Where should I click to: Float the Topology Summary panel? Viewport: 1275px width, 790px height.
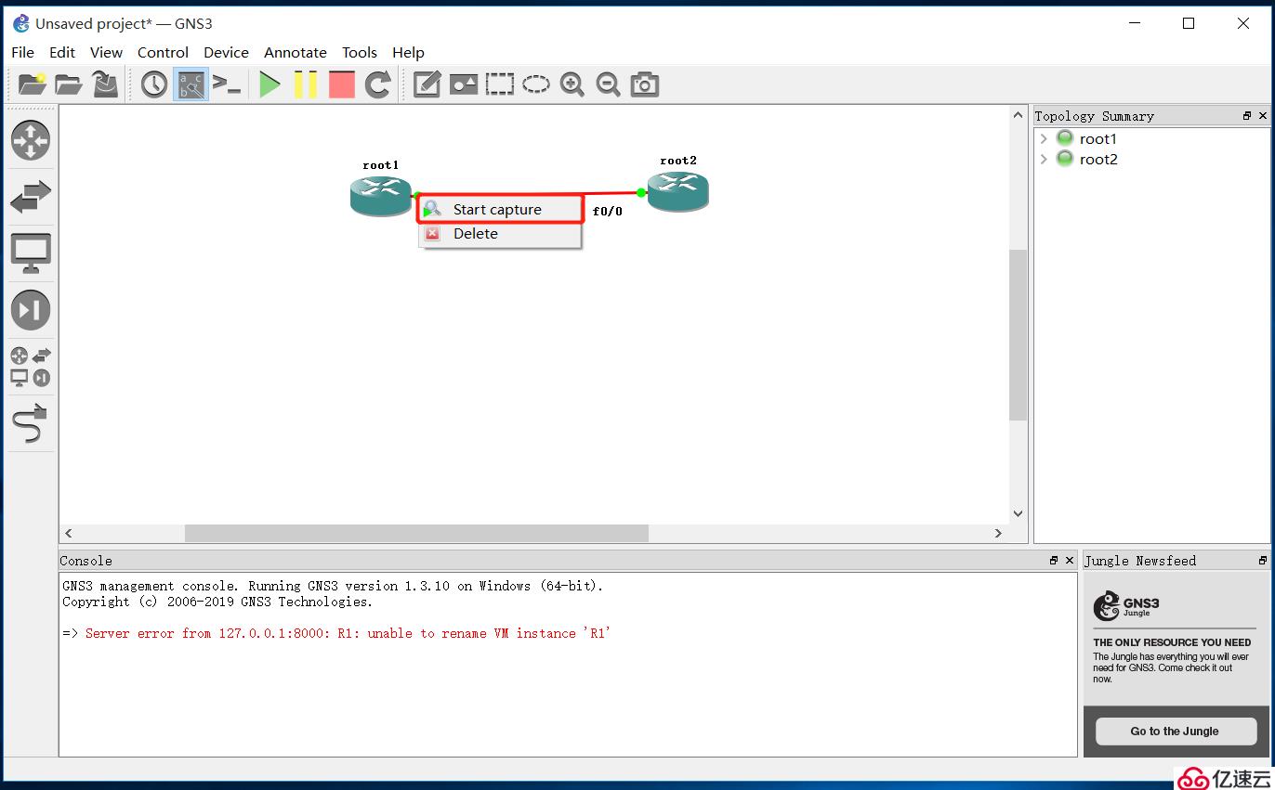[1247, 116]
